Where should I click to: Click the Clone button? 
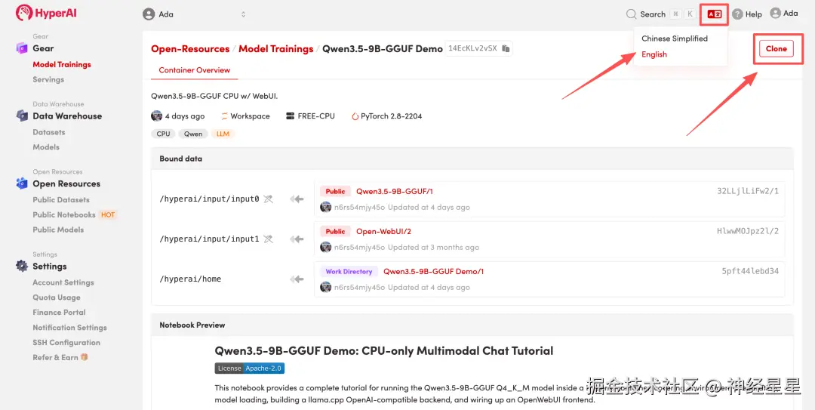776,48
